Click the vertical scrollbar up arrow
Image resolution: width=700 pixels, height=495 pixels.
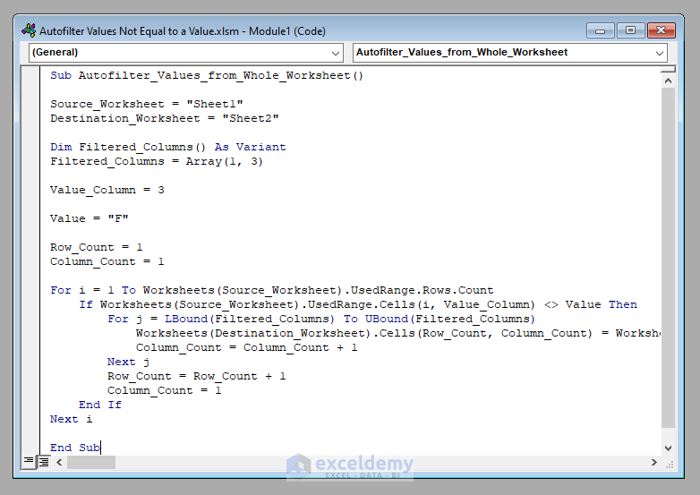coord(669,81)
